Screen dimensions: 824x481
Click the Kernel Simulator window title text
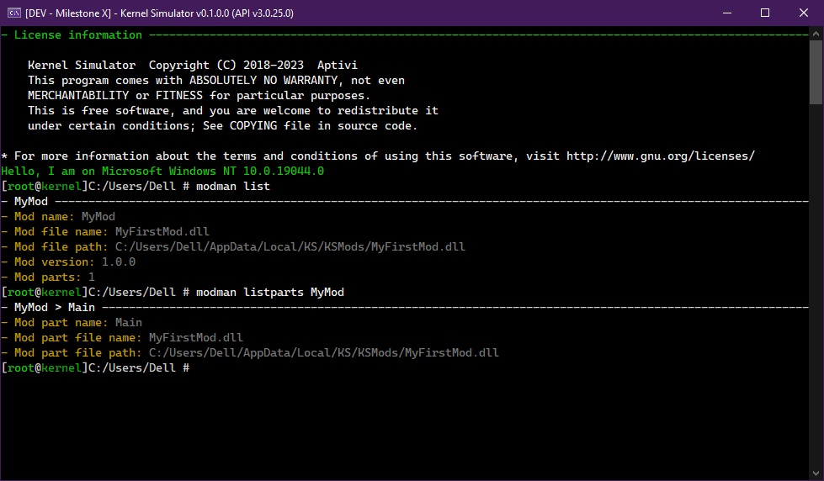click(x=159, y=13)
